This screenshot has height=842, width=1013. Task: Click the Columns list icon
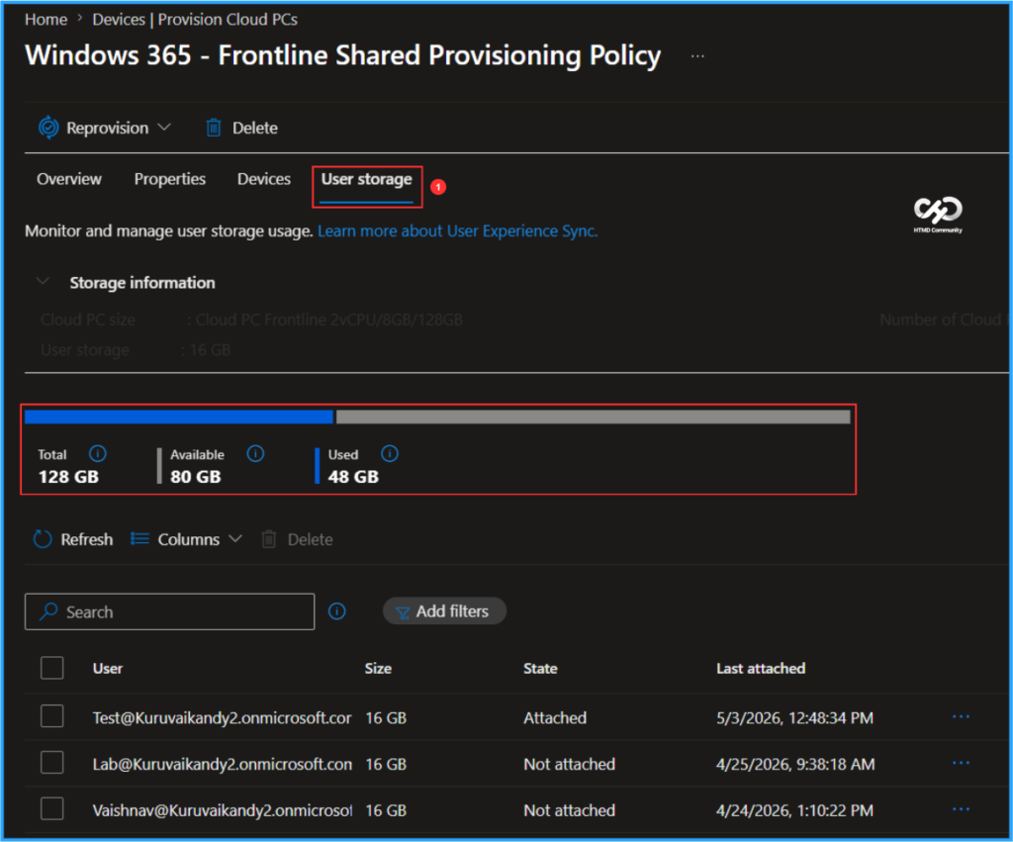pos(139,538)
